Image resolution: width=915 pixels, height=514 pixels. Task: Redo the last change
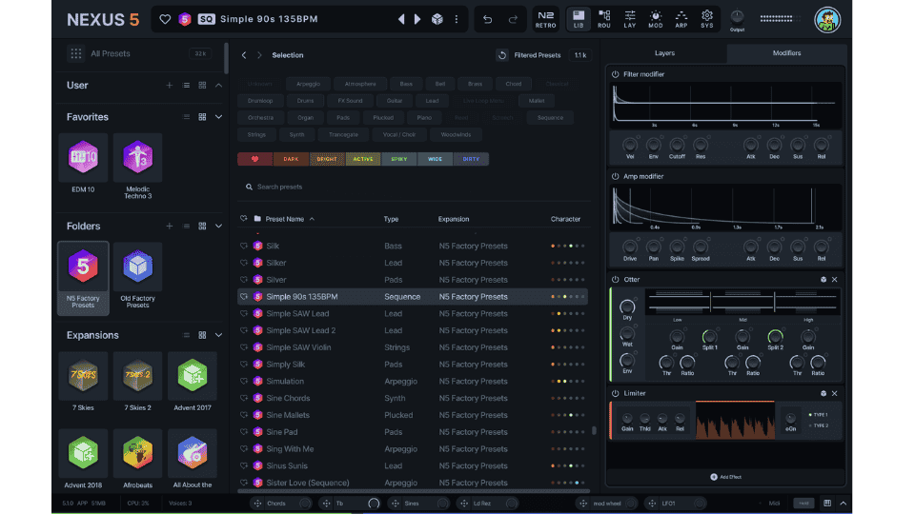[513, 19]
